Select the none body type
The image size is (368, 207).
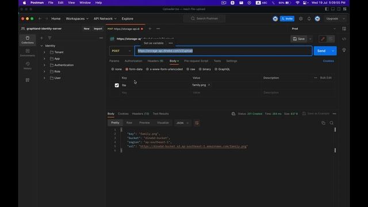click(113, 69)
